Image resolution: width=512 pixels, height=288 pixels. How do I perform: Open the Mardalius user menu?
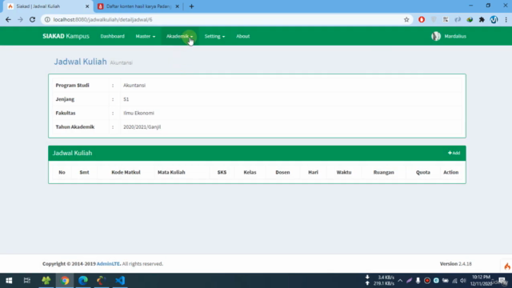pos(449,36)
